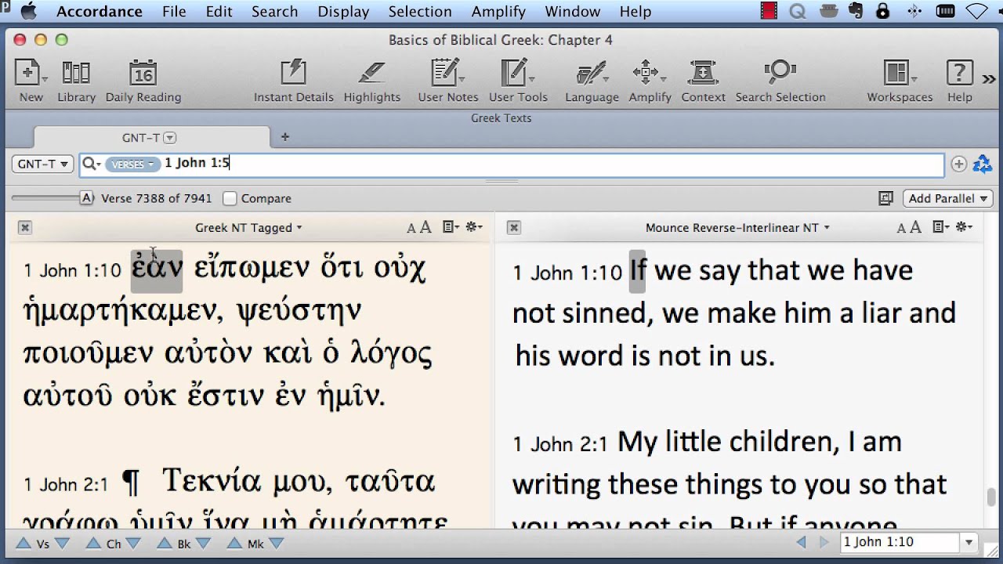Click the Search Selection magnifier icon
Image resolution: width=1003 pixels, height=564 pixels.
coord(780,73)
